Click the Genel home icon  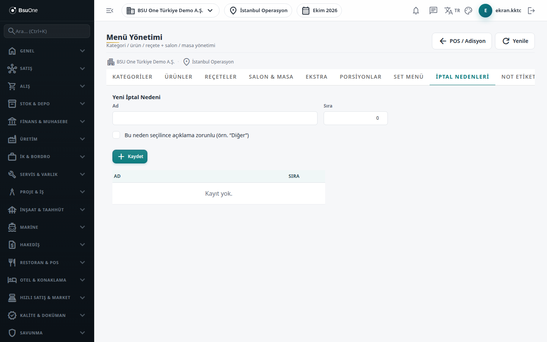(12, 51)
